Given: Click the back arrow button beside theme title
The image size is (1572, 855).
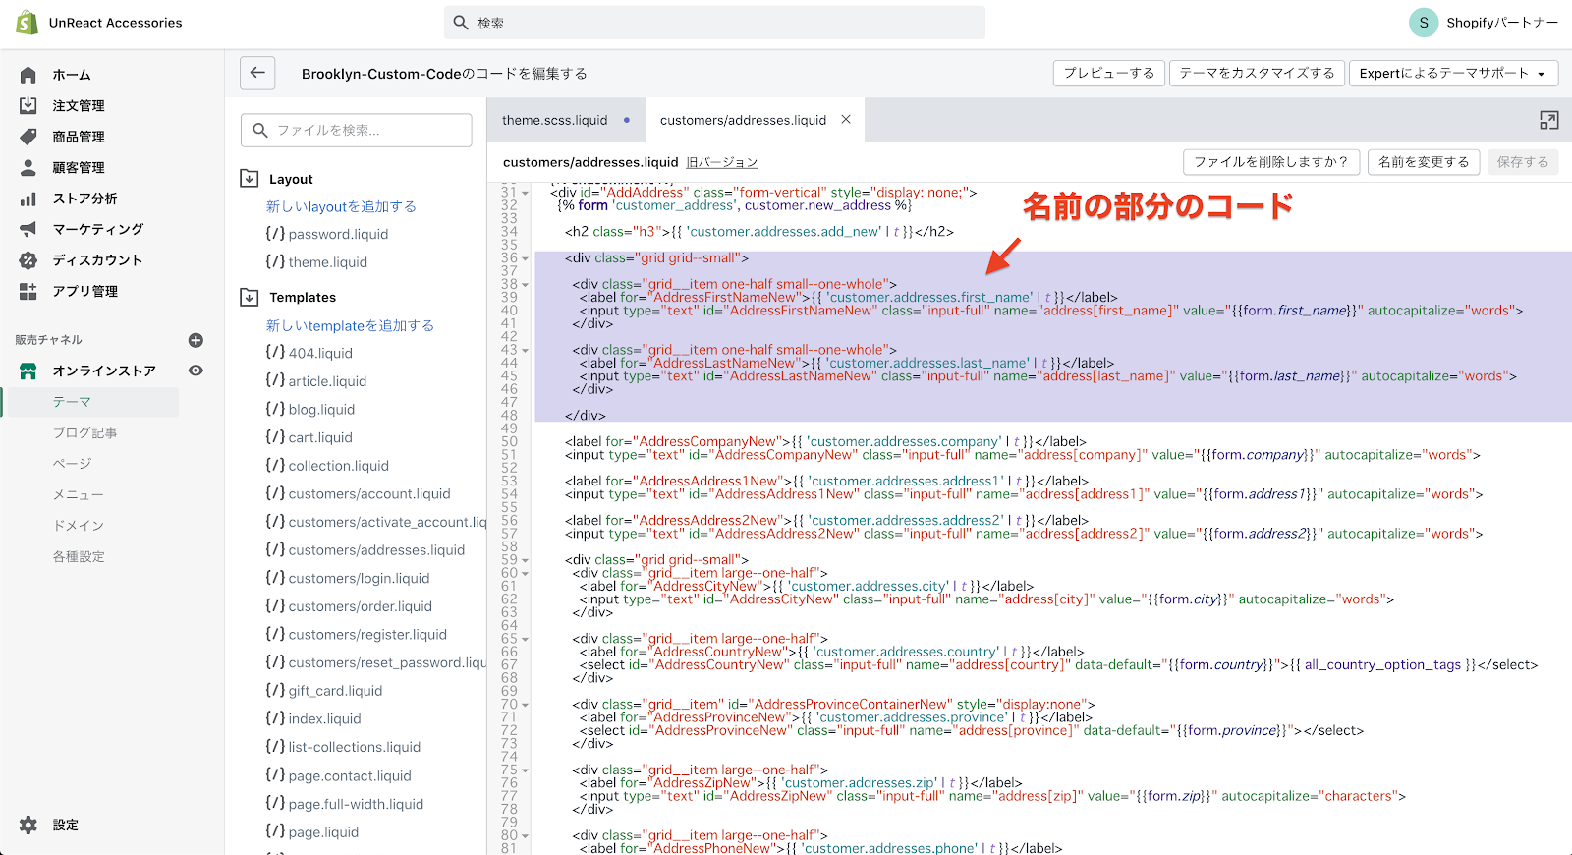Looking at the screenshot, I should [257, 73].
